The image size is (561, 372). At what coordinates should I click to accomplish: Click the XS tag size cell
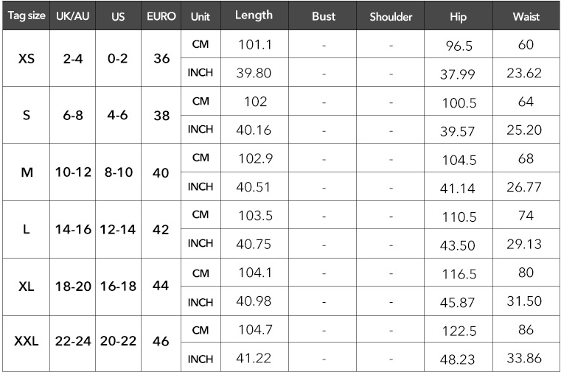click(x=26, y=58)
